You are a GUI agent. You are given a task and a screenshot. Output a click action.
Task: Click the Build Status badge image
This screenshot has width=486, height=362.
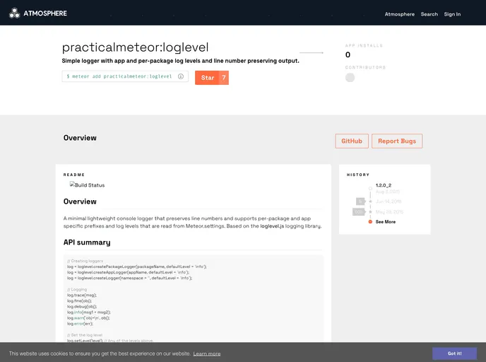[87, 185]
